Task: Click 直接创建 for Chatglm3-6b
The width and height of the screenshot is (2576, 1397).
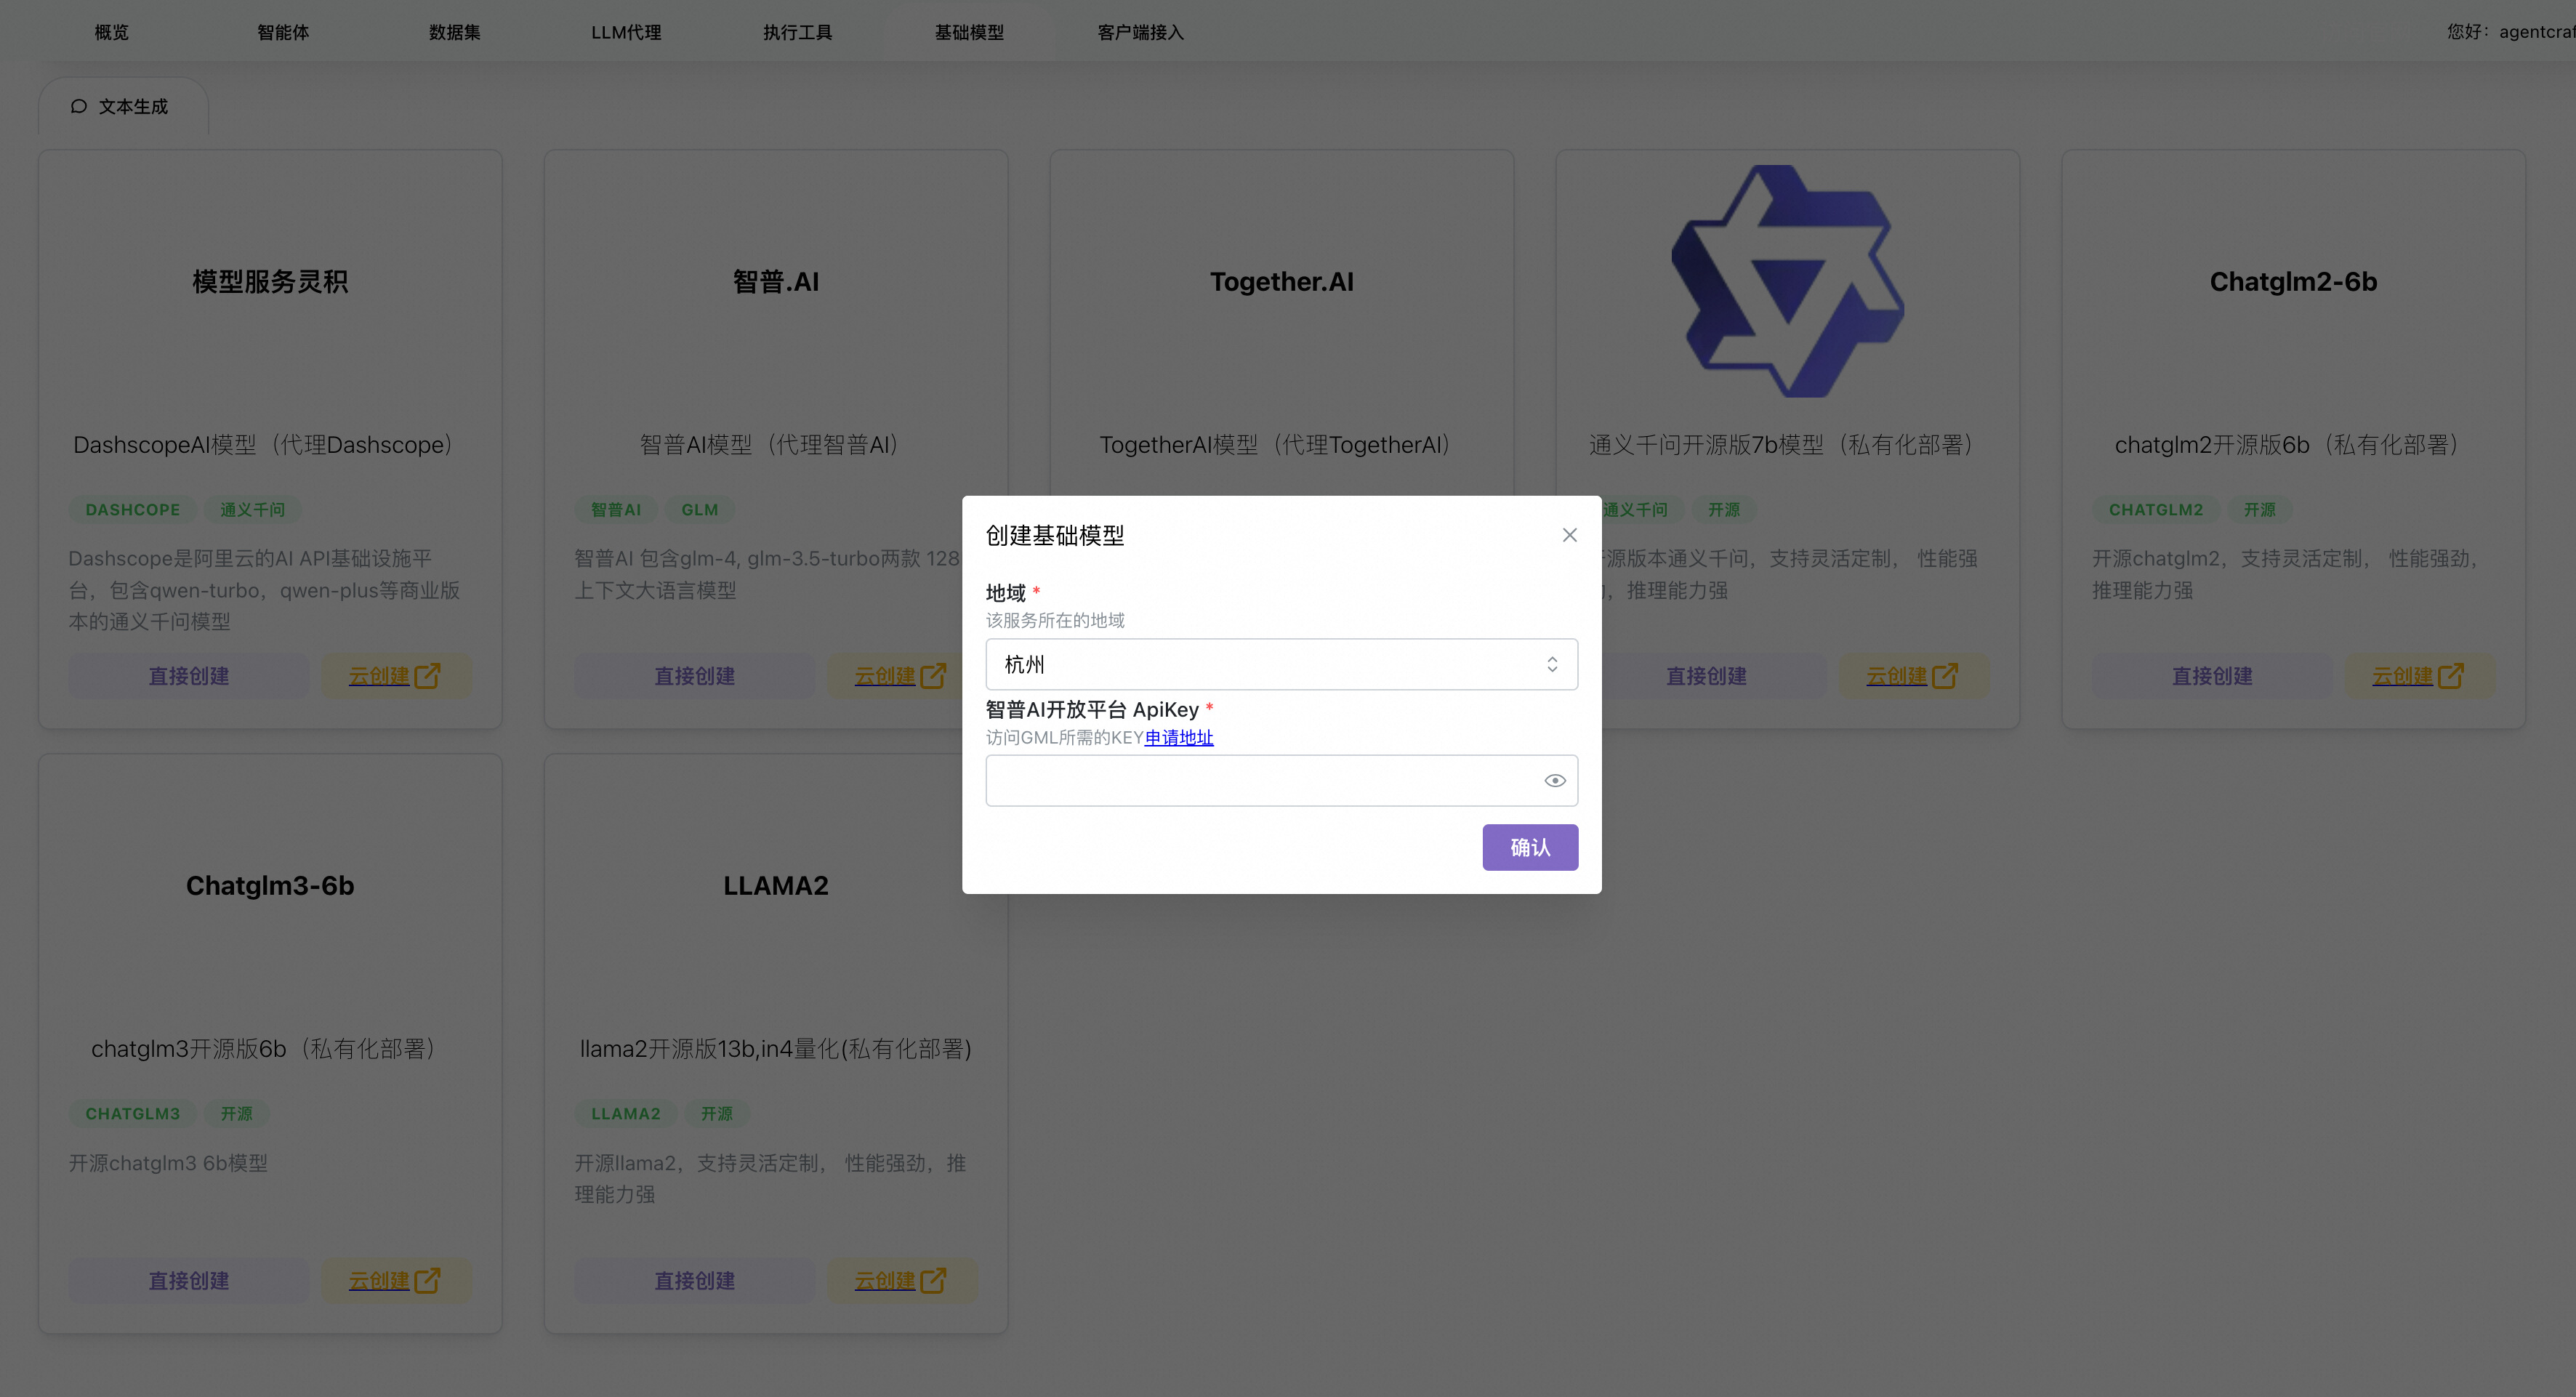Action: [x=188, y=1280]
